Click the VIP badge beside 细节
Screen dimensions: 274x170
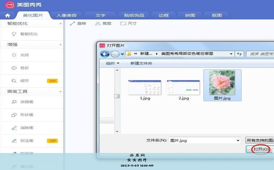click(x=52, y=81)
